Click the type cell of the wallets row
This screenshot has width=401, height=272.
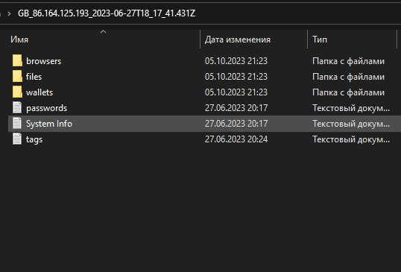348,92
